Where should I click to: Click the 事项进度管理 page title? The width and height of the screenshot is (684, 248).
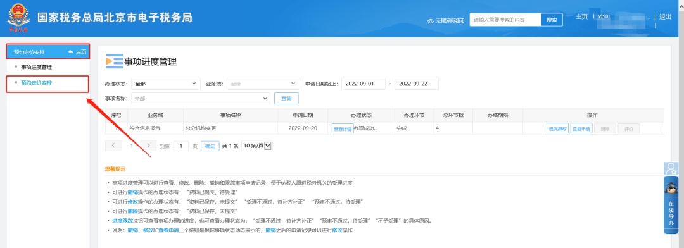tap(151, 62)
